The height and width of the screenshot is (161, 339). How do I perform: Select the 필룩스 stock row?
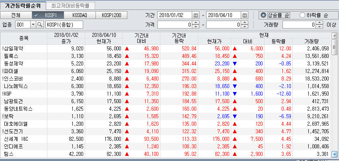[166, 56]
